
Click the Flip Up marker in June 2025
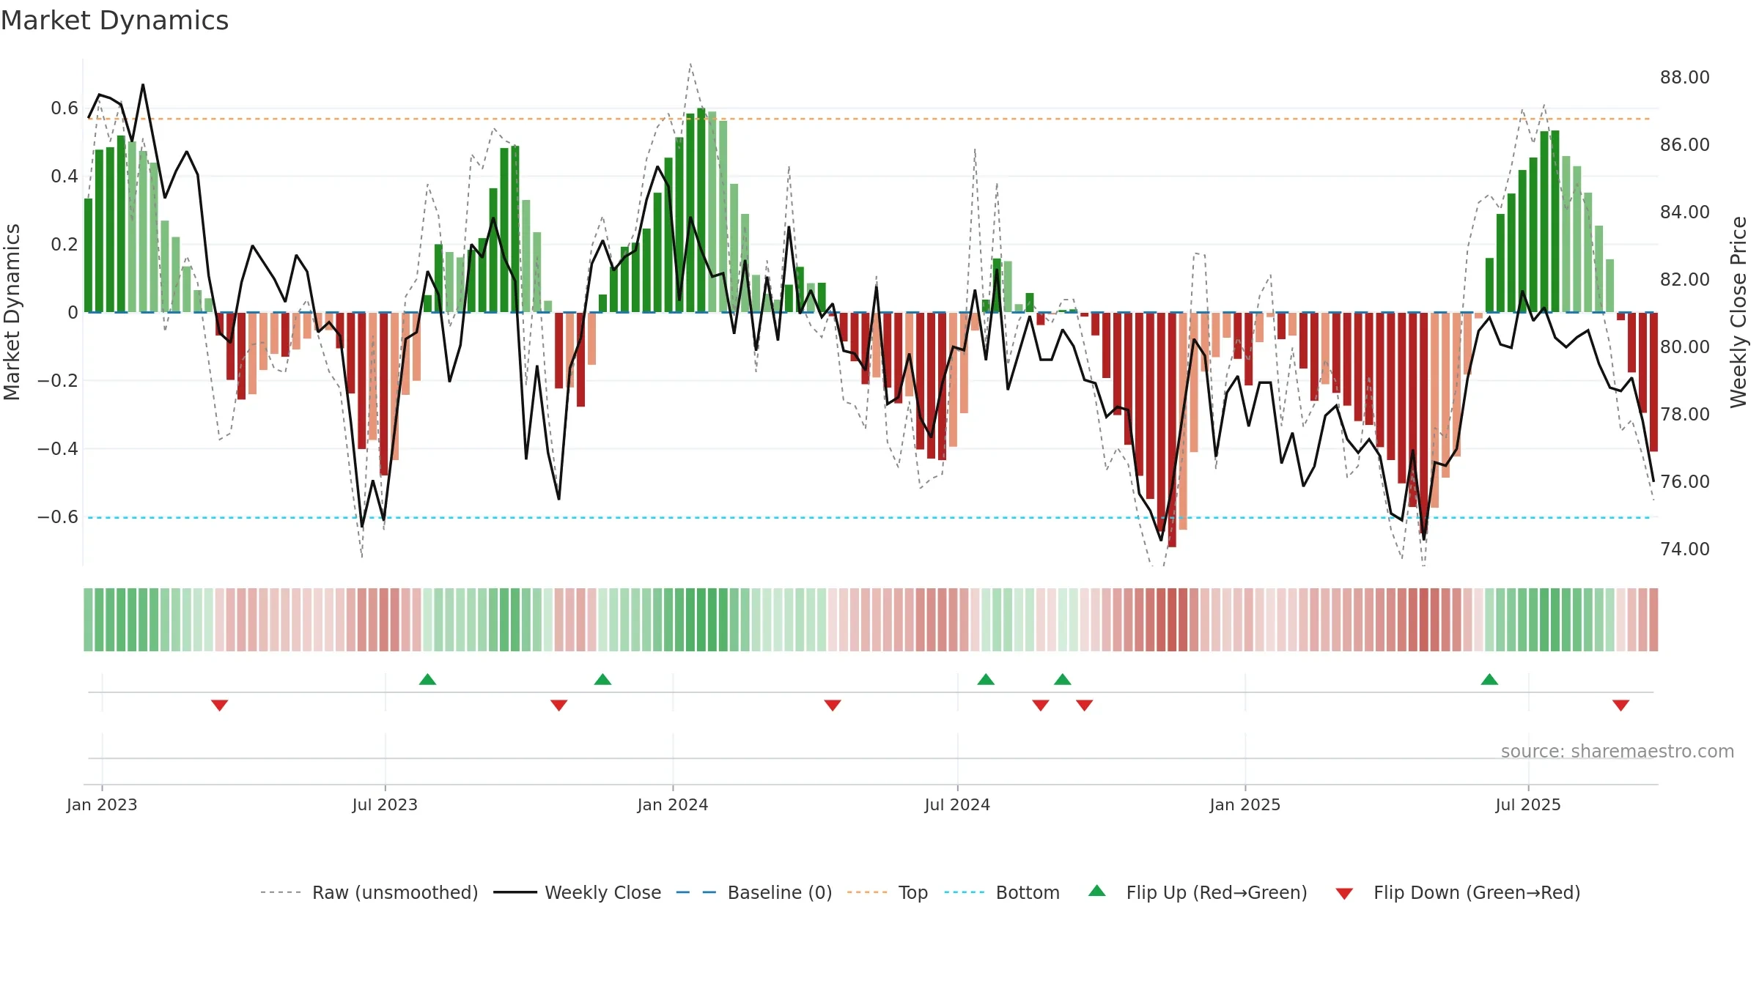(1489, 679)
